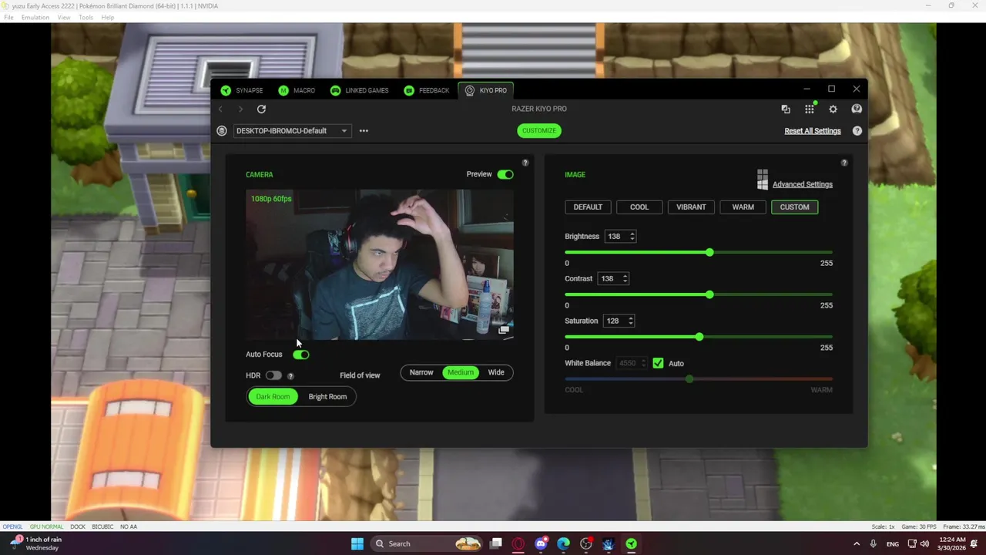The image size is (986, 555).
Task: Click the expand icon on camera preview
Action: click(504, 330)
